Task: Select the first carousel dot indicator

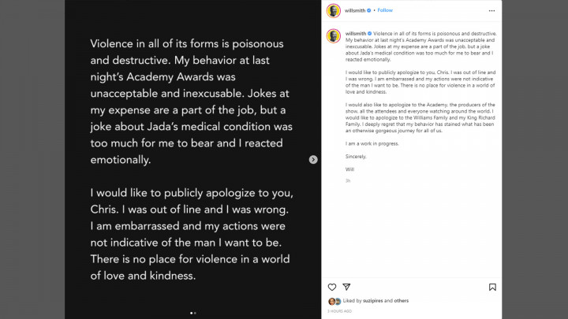Action: tap(191, 313)
